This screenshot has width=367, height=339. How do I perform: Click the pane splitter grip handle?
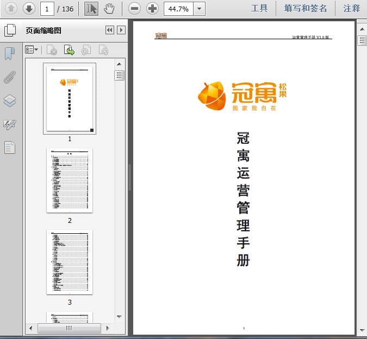tap(129, 177)
